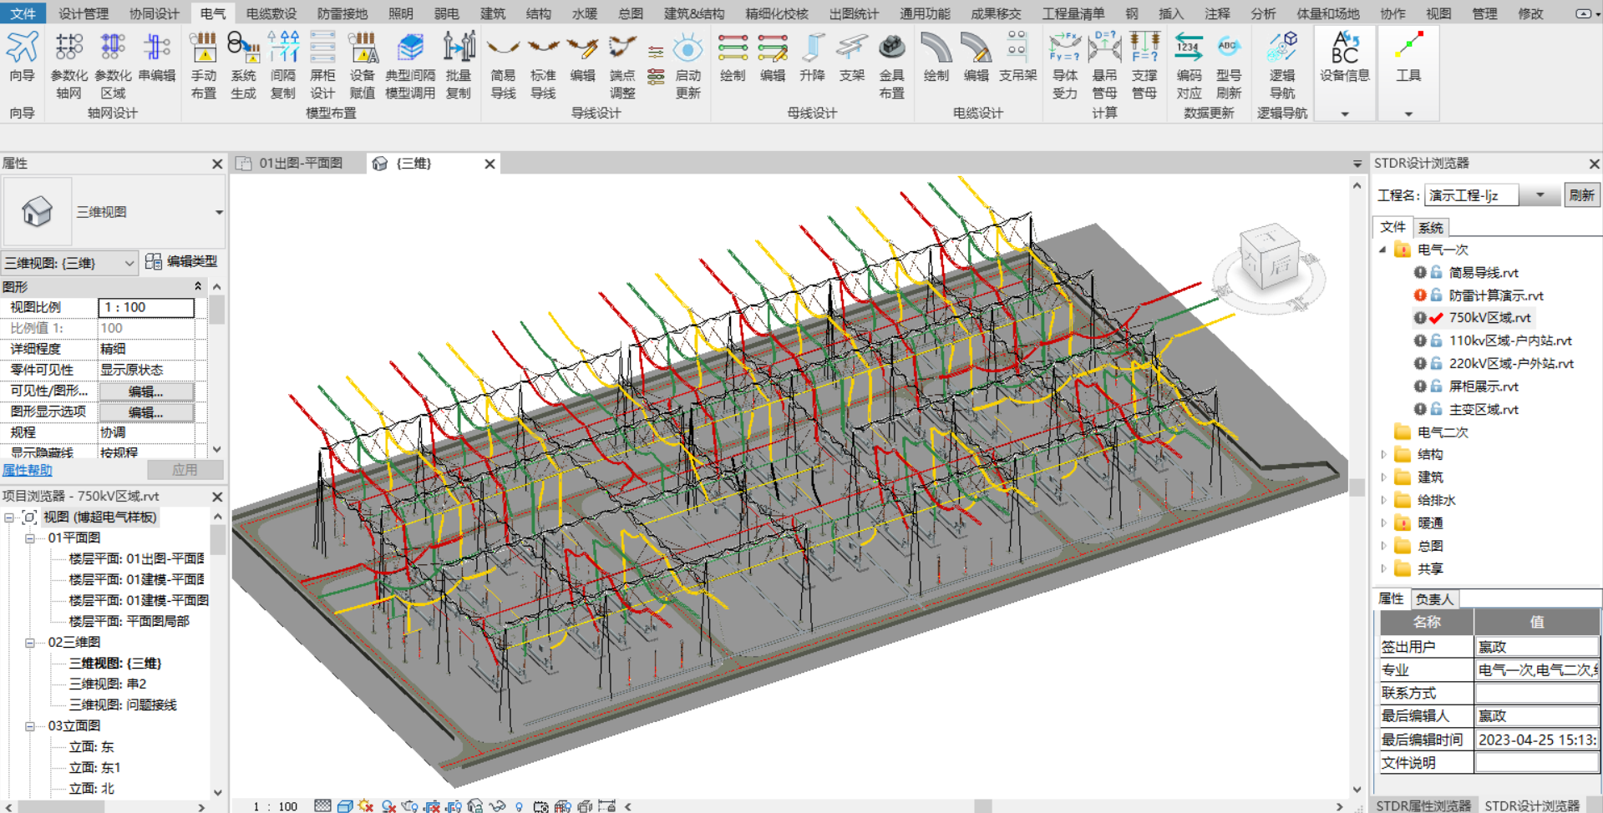Switch to 01出图-平面图 view tab
This screenshot has height=813, width=1603.
[300, 164]
